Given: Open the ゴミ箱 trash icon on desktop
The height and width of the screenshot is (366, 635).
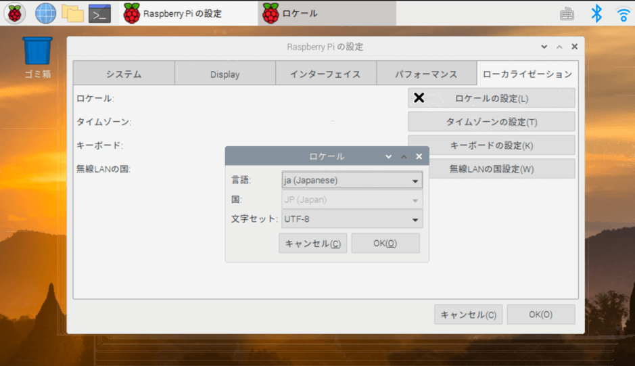Looking at the screenshot, I should pos(38,58).
